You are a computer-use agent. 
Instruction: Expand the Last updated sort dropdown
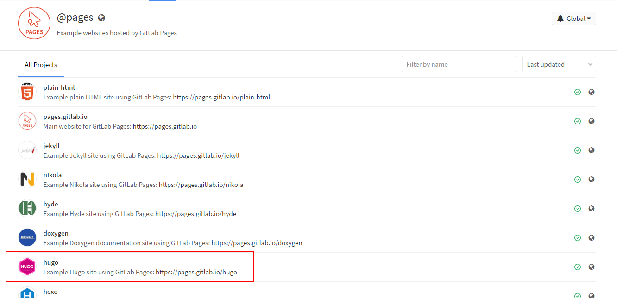tap(559, 64)
